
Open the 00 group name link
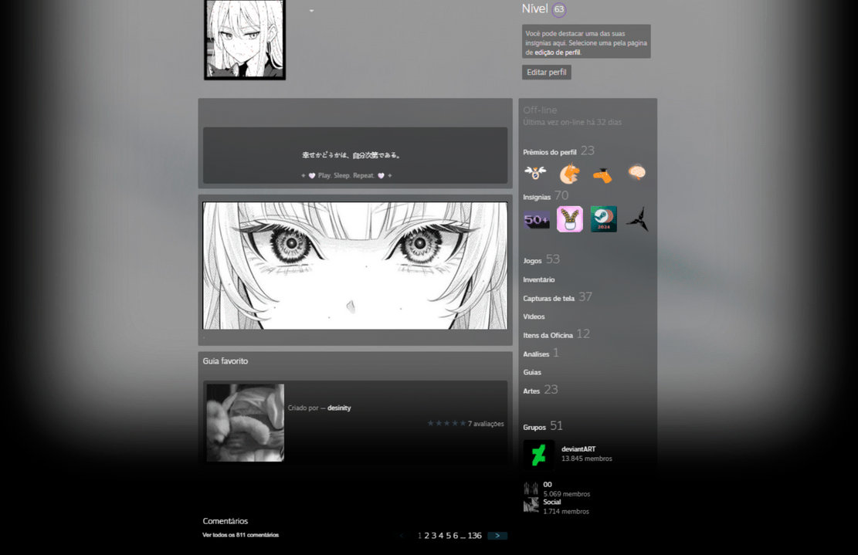[548, 485]
